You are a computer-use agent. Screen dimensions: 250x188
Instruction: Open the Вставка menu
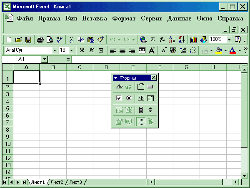(95, 18)
